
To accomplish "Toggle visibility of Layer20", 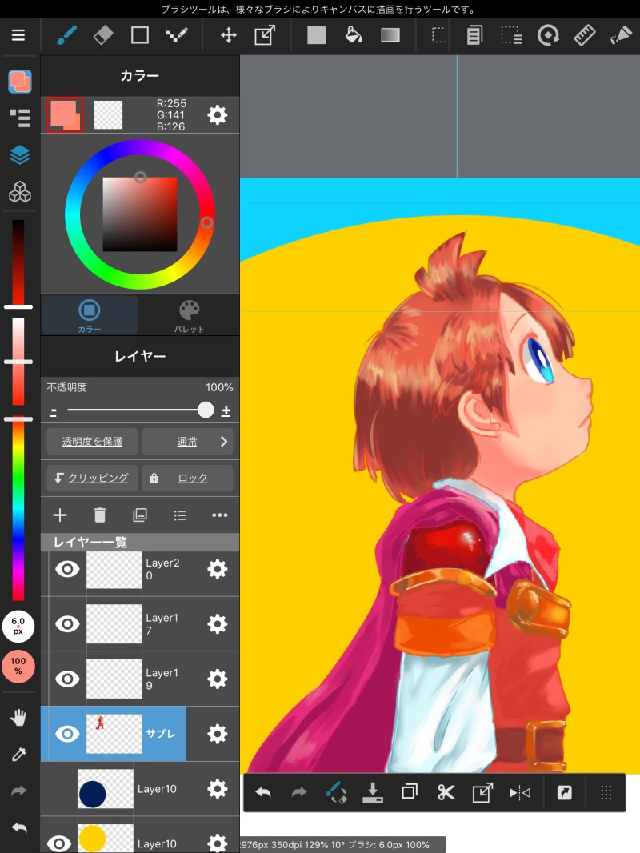I will point(67,569).
